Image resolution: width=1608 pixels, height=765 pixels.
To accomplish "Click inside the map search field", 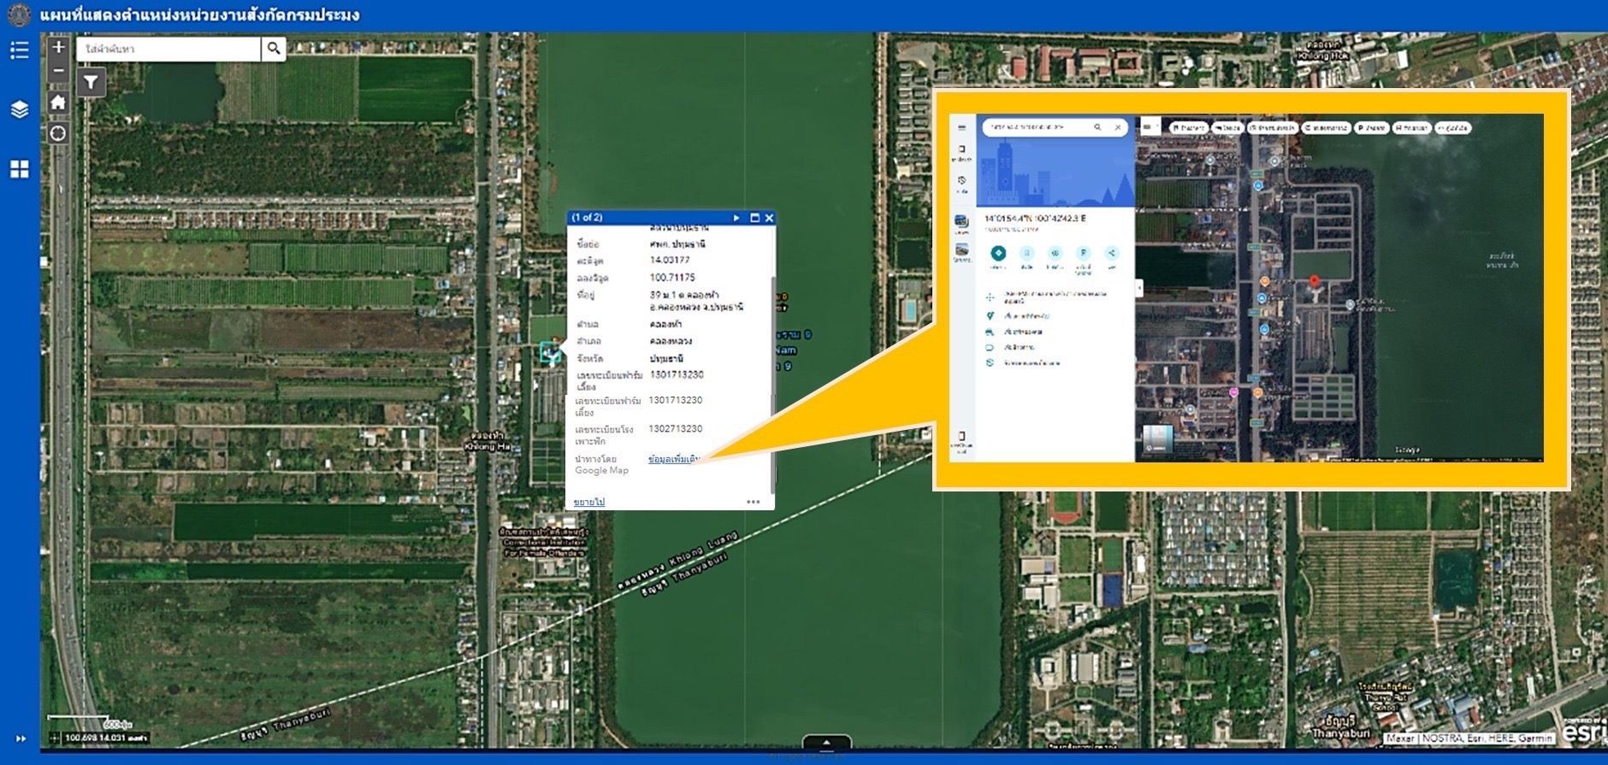I will 168,49.
